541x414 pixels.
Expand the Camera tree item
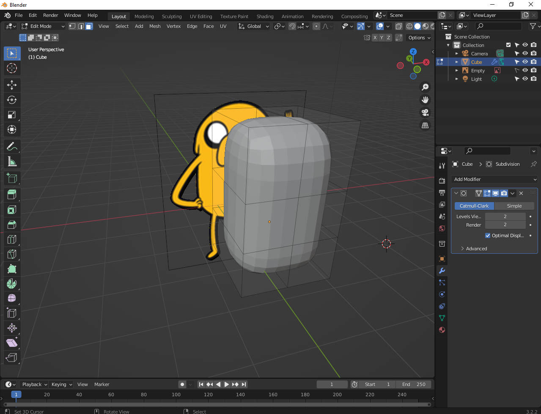tap(457, 54)
